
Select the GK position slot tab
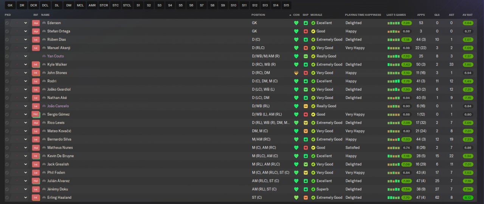10,5
